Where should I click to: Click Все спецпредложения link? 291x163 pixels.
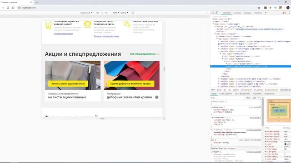[143, 54]
